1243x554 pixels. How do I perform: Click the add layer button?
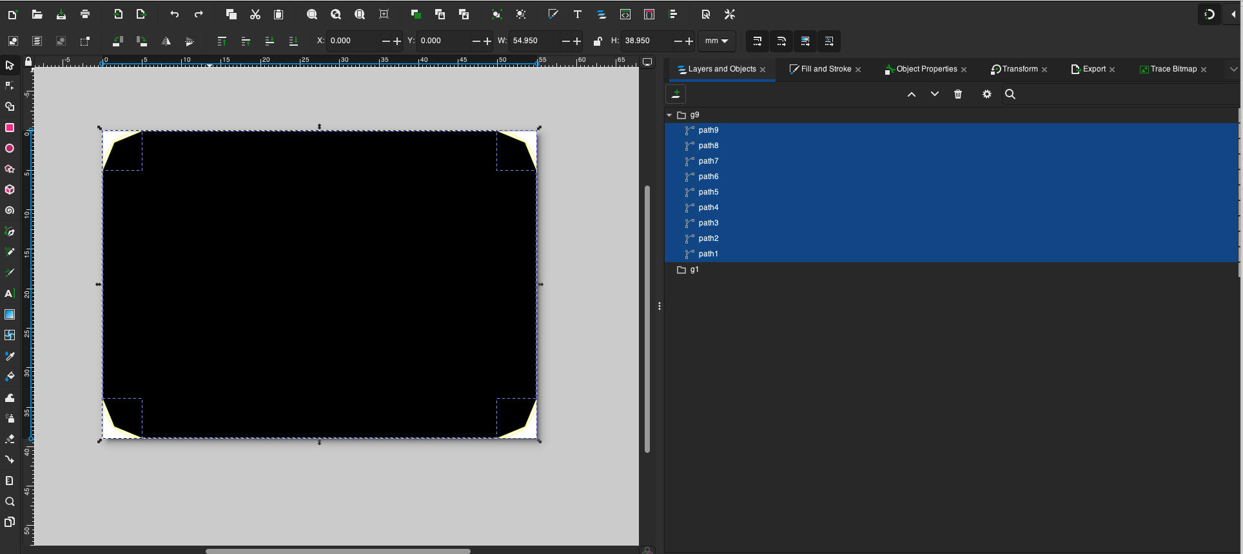[x=676, y=94]
